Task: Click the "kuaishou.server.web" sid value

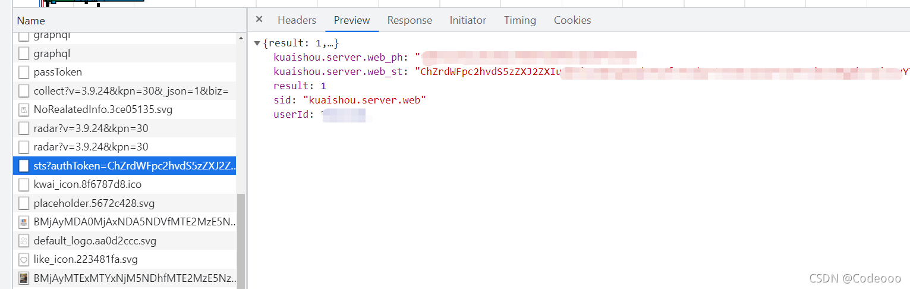Action: pos(364,100)
